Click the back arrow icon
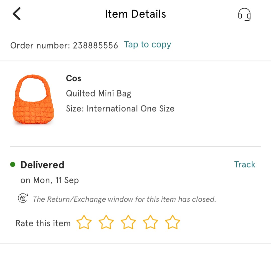271x253 pixels. [x=17, y=14]
